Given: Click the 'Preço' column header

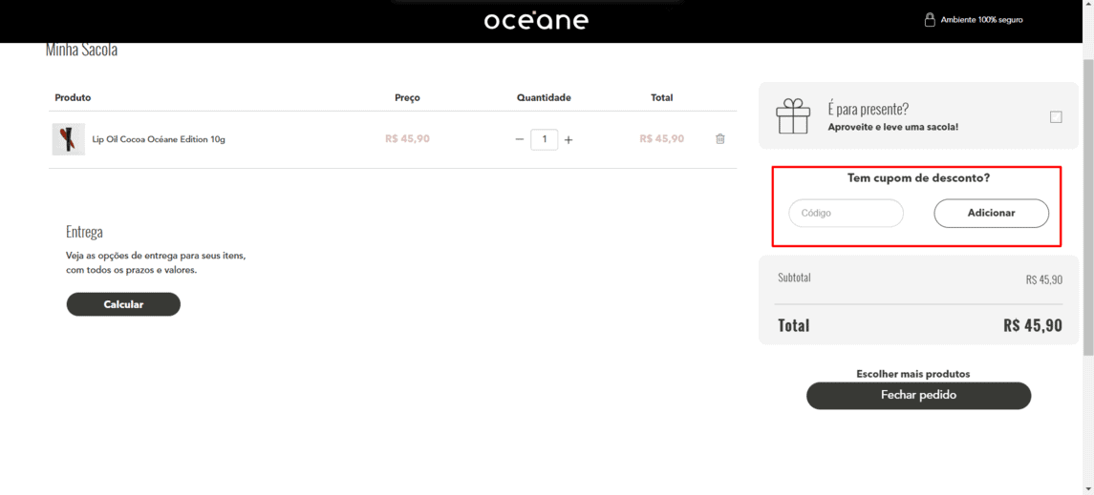Looking at the screenshot, I should tap(407, 98).
